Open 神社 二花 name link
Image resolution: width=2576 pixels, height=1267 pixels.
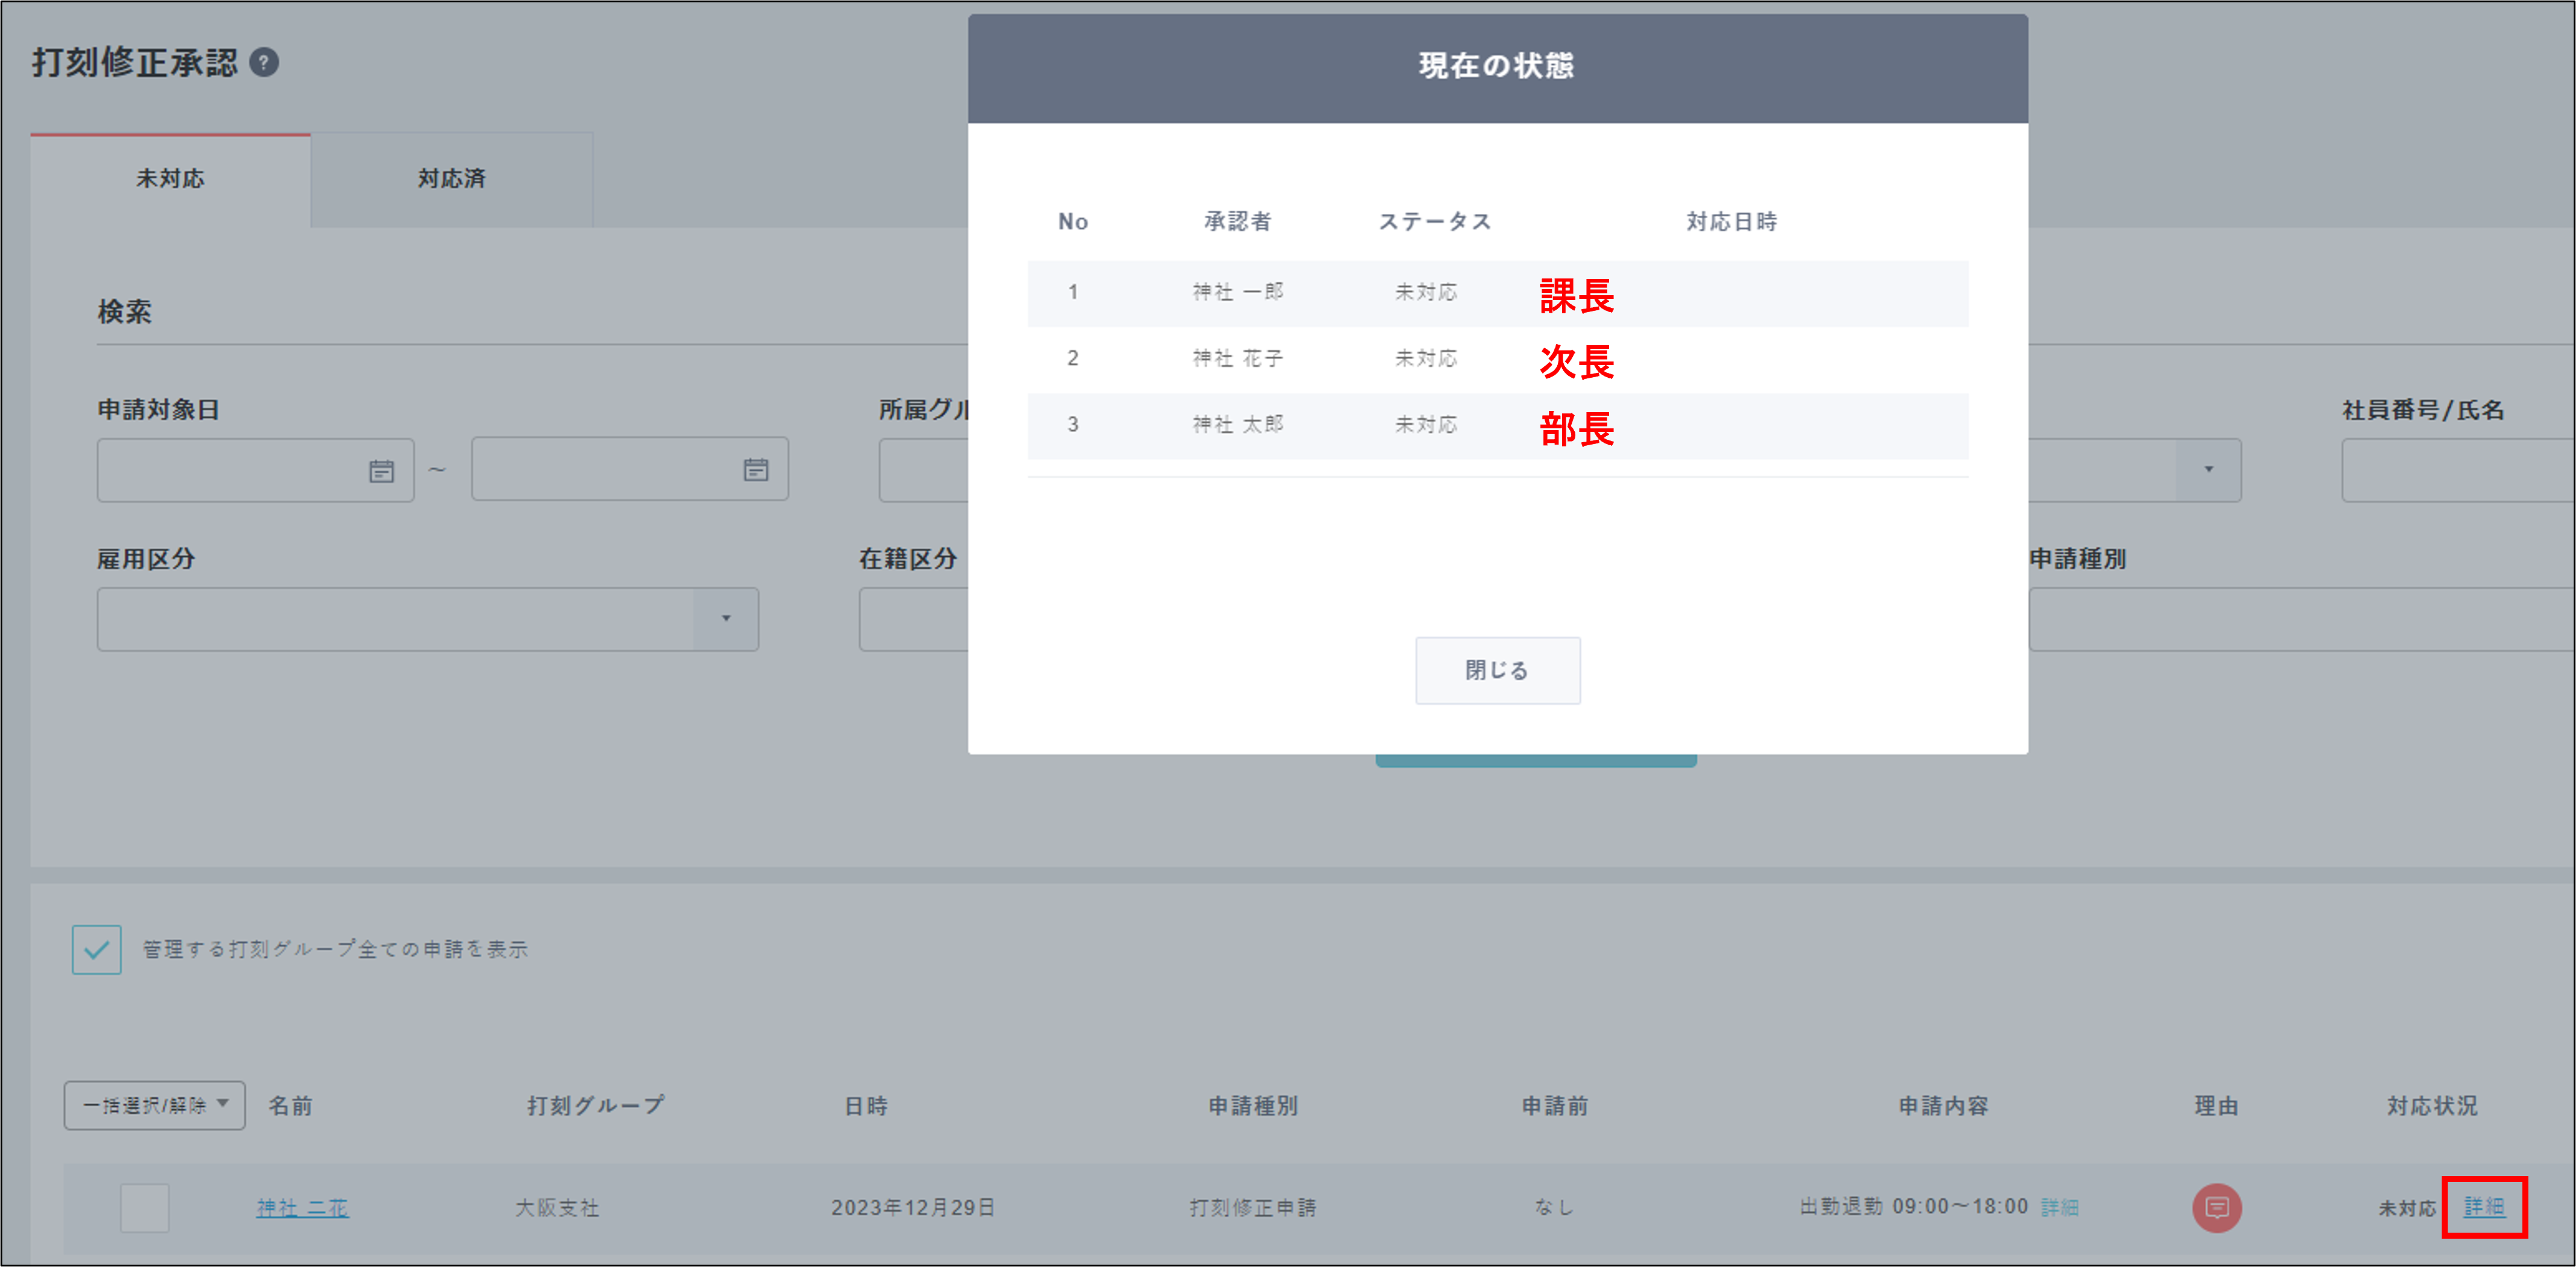point(302,1208)
